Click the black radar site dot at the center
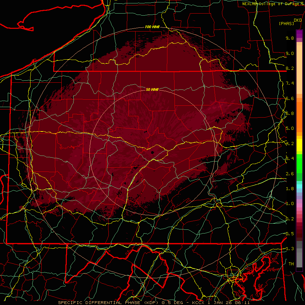Image resolution: width=305 pixels, height=305 pixels. 152,152
